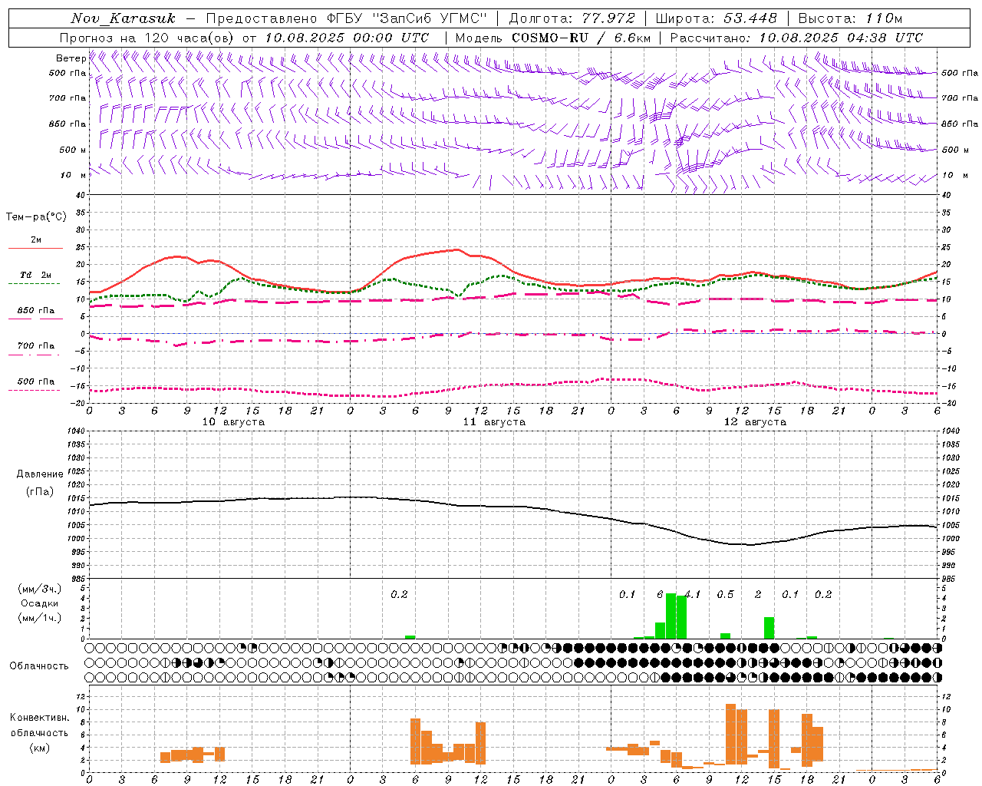Viewport: 982px width, 786px height.
Task: Click the 'Высота: 110м' elevation field
Action: point(850,18)
